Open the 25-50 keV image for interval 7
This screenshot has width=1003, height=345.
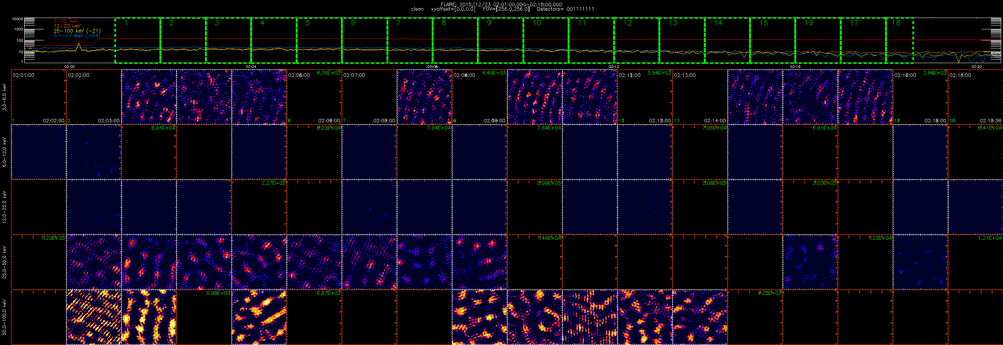(369, 262)
